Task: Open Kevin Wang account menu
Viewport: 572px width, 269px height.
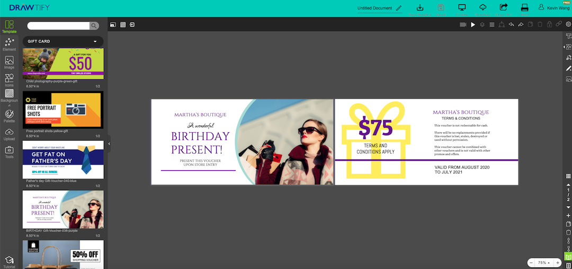Action: tap(554, 7)
